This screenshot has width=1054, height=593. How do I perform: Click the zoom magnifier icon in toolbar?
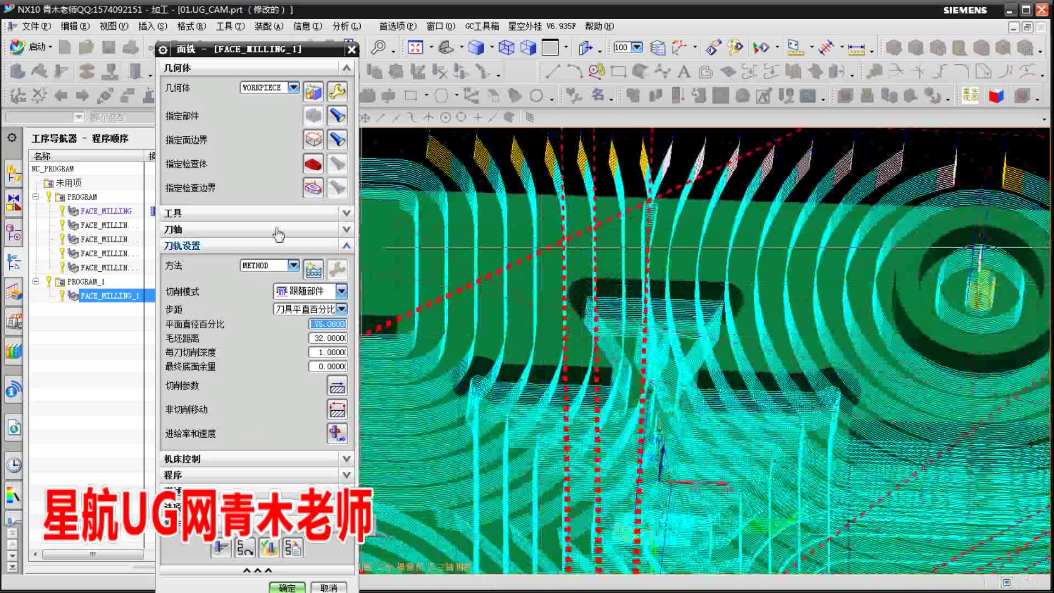tap(378, 48)
